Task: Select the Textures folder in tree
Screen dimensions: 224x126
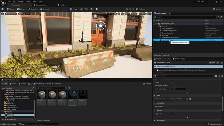Action: [10, 117]
